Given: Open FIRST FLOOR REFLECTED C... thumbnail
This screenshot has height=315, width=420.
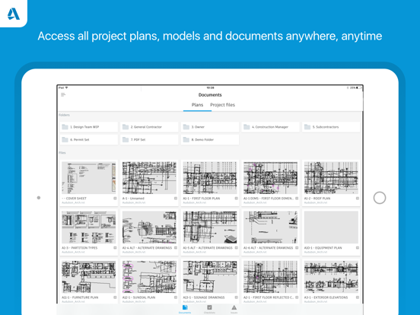Looking at the screenshot, I should (x=271, y=277).
